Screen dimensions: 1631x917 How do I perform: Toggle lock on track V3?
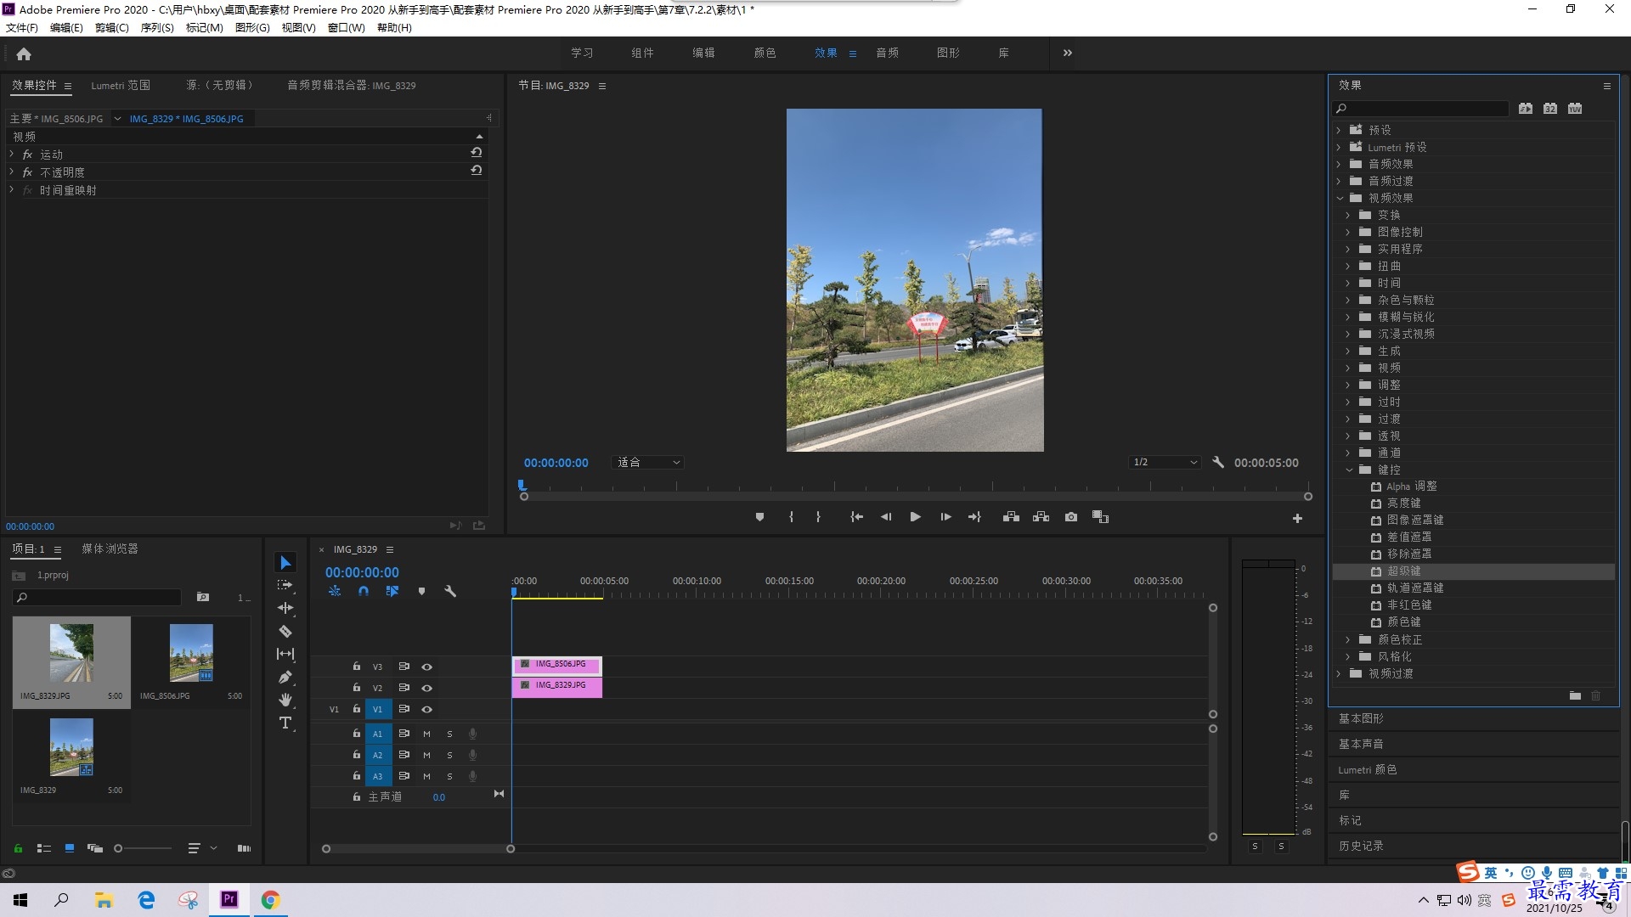tap(357, 667)
